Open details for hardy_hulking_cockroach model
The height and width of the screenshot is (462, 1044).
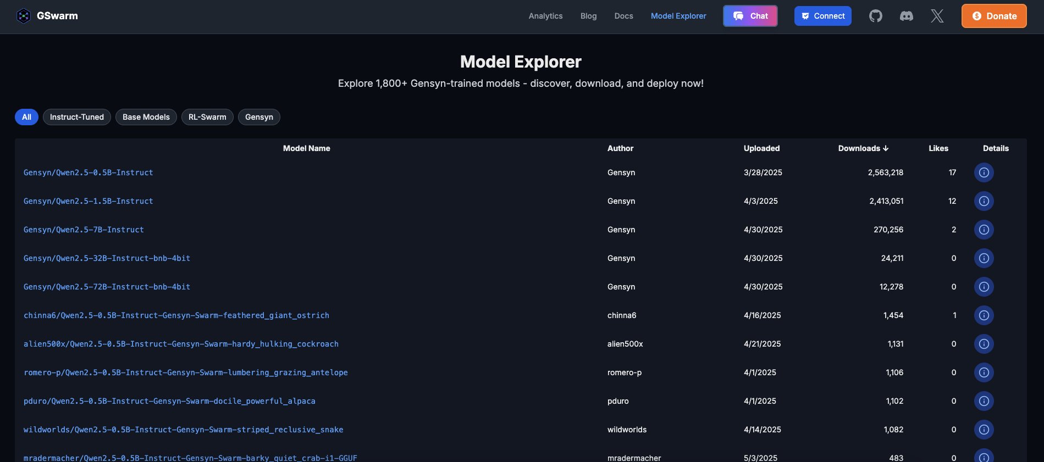click(x=984, y=344)
